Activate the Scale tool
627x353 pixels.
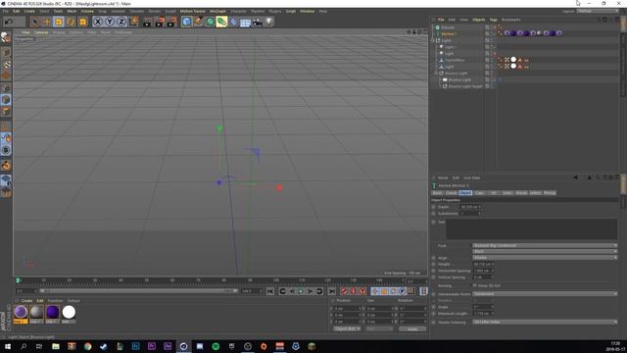[x=59, y=22]
